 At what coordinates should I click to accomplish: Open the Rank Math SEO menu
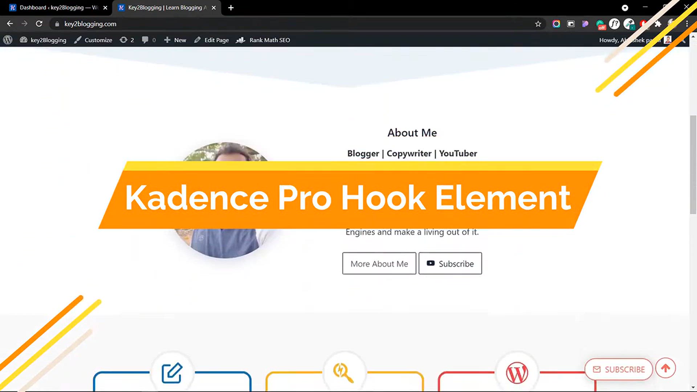[263, 40]
